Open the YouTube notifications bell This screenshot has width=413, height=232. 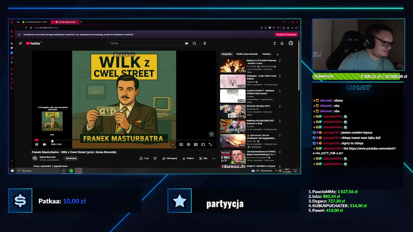[282, 43]
